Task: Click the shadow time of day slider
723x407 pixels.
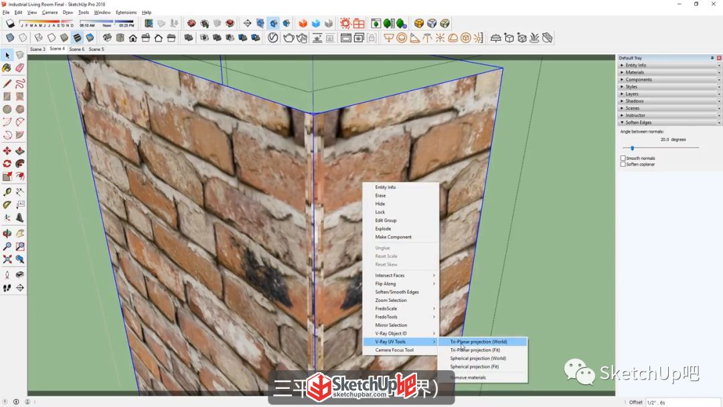Action: (107, 23)
